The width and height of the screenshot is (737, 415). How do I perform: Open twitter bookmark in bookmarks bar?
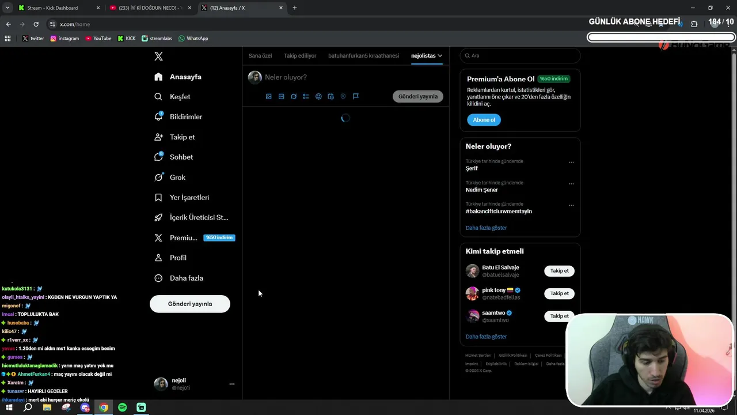[x=33, y=38]
